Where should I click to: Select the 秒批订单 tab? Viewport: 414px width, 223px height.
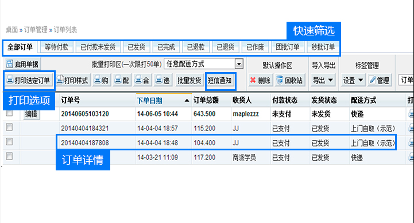point(323,47)
